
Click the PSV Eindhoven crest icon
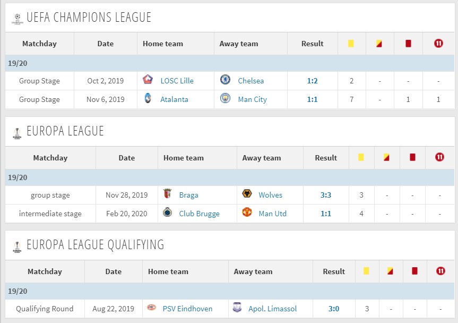(151, 308)
